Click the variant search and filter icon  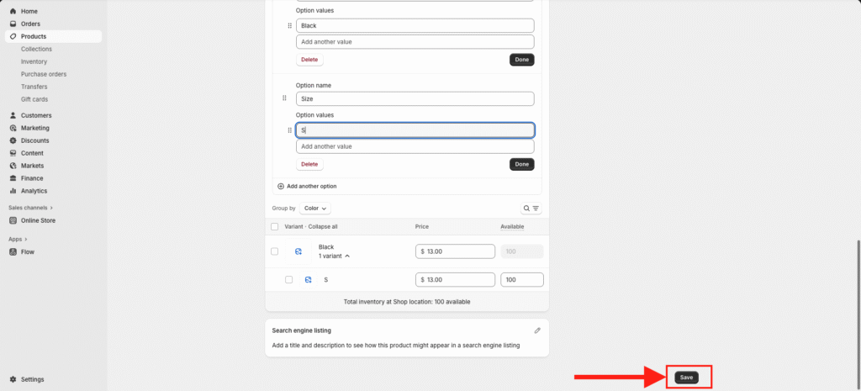point(531,208)
